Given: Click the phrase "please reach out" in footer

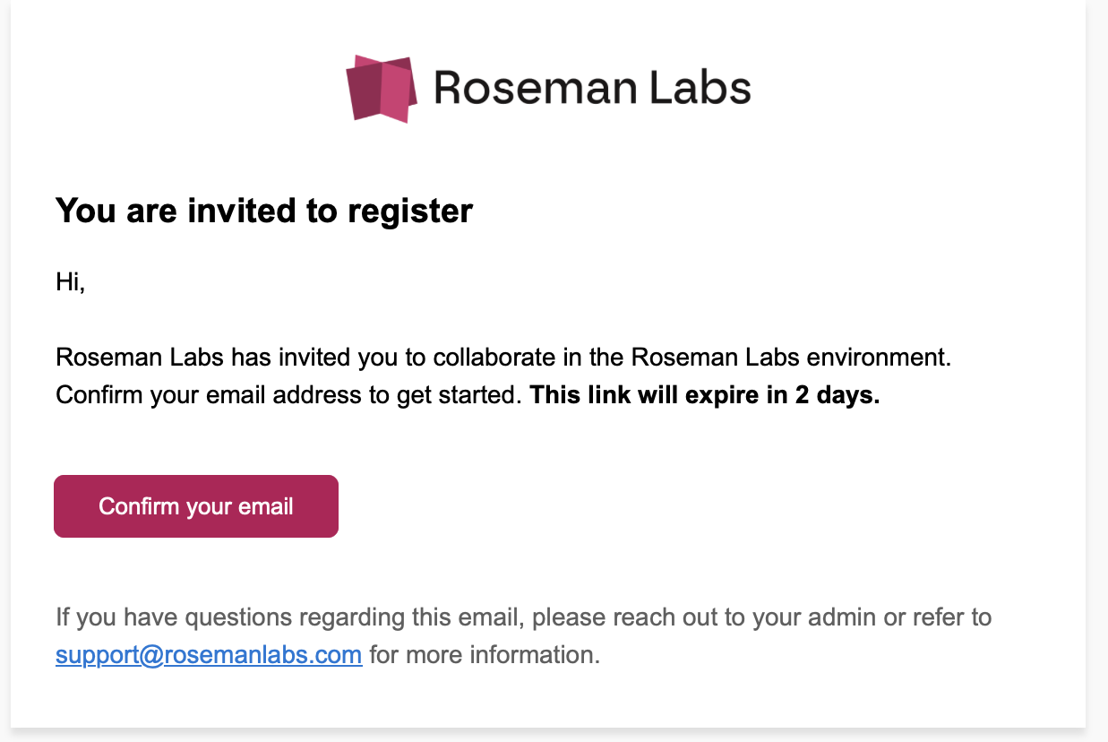Looking at the screenshot, I should point(600,617).
